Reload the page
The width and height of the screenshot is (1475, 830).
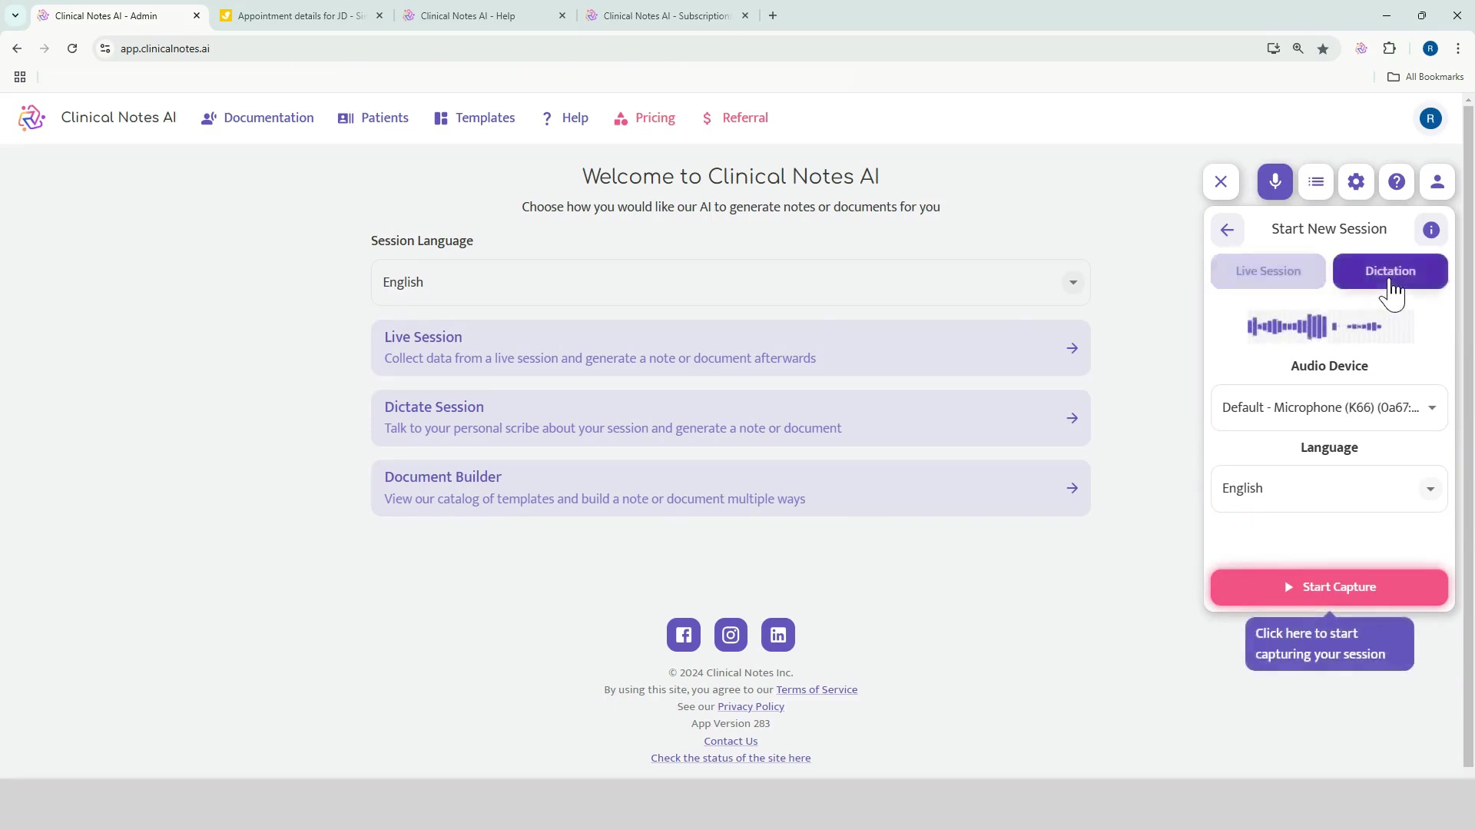point(72,48)
